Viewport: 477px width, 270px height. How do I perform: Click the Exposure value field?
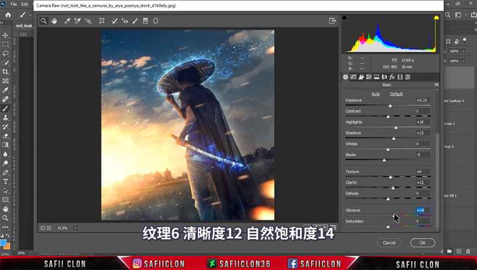423,100
